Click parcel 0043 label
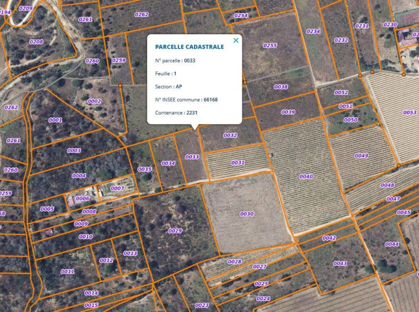The height and width of the screenshot is (312, 419). 340,263
